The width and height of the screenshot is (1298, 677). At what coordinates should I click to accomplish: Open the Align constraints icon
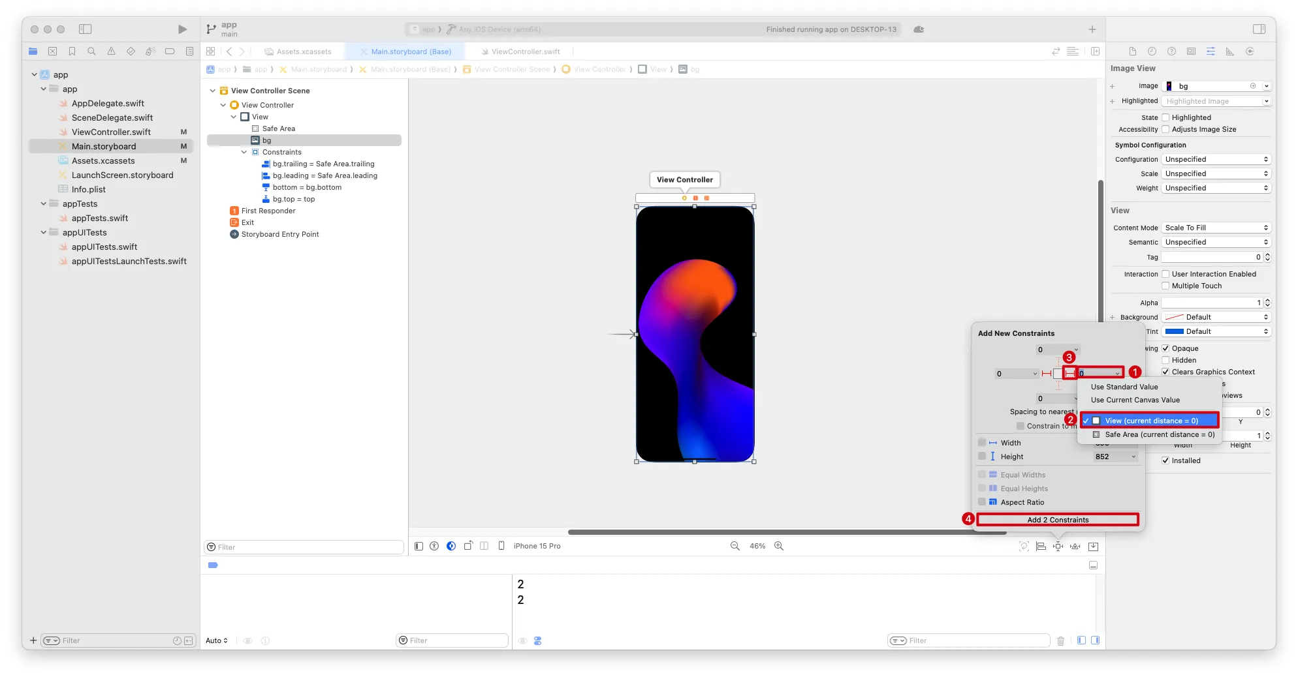(x=1041, y=547)
